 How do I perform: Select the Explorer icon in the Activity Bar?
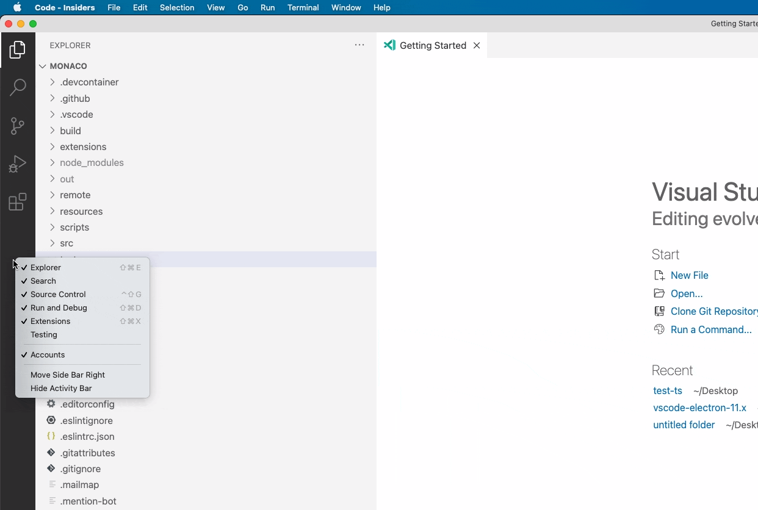click(x=18, y=50)
